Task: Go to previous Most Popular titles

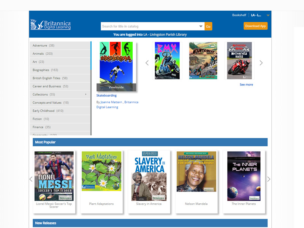Action: 31,179
